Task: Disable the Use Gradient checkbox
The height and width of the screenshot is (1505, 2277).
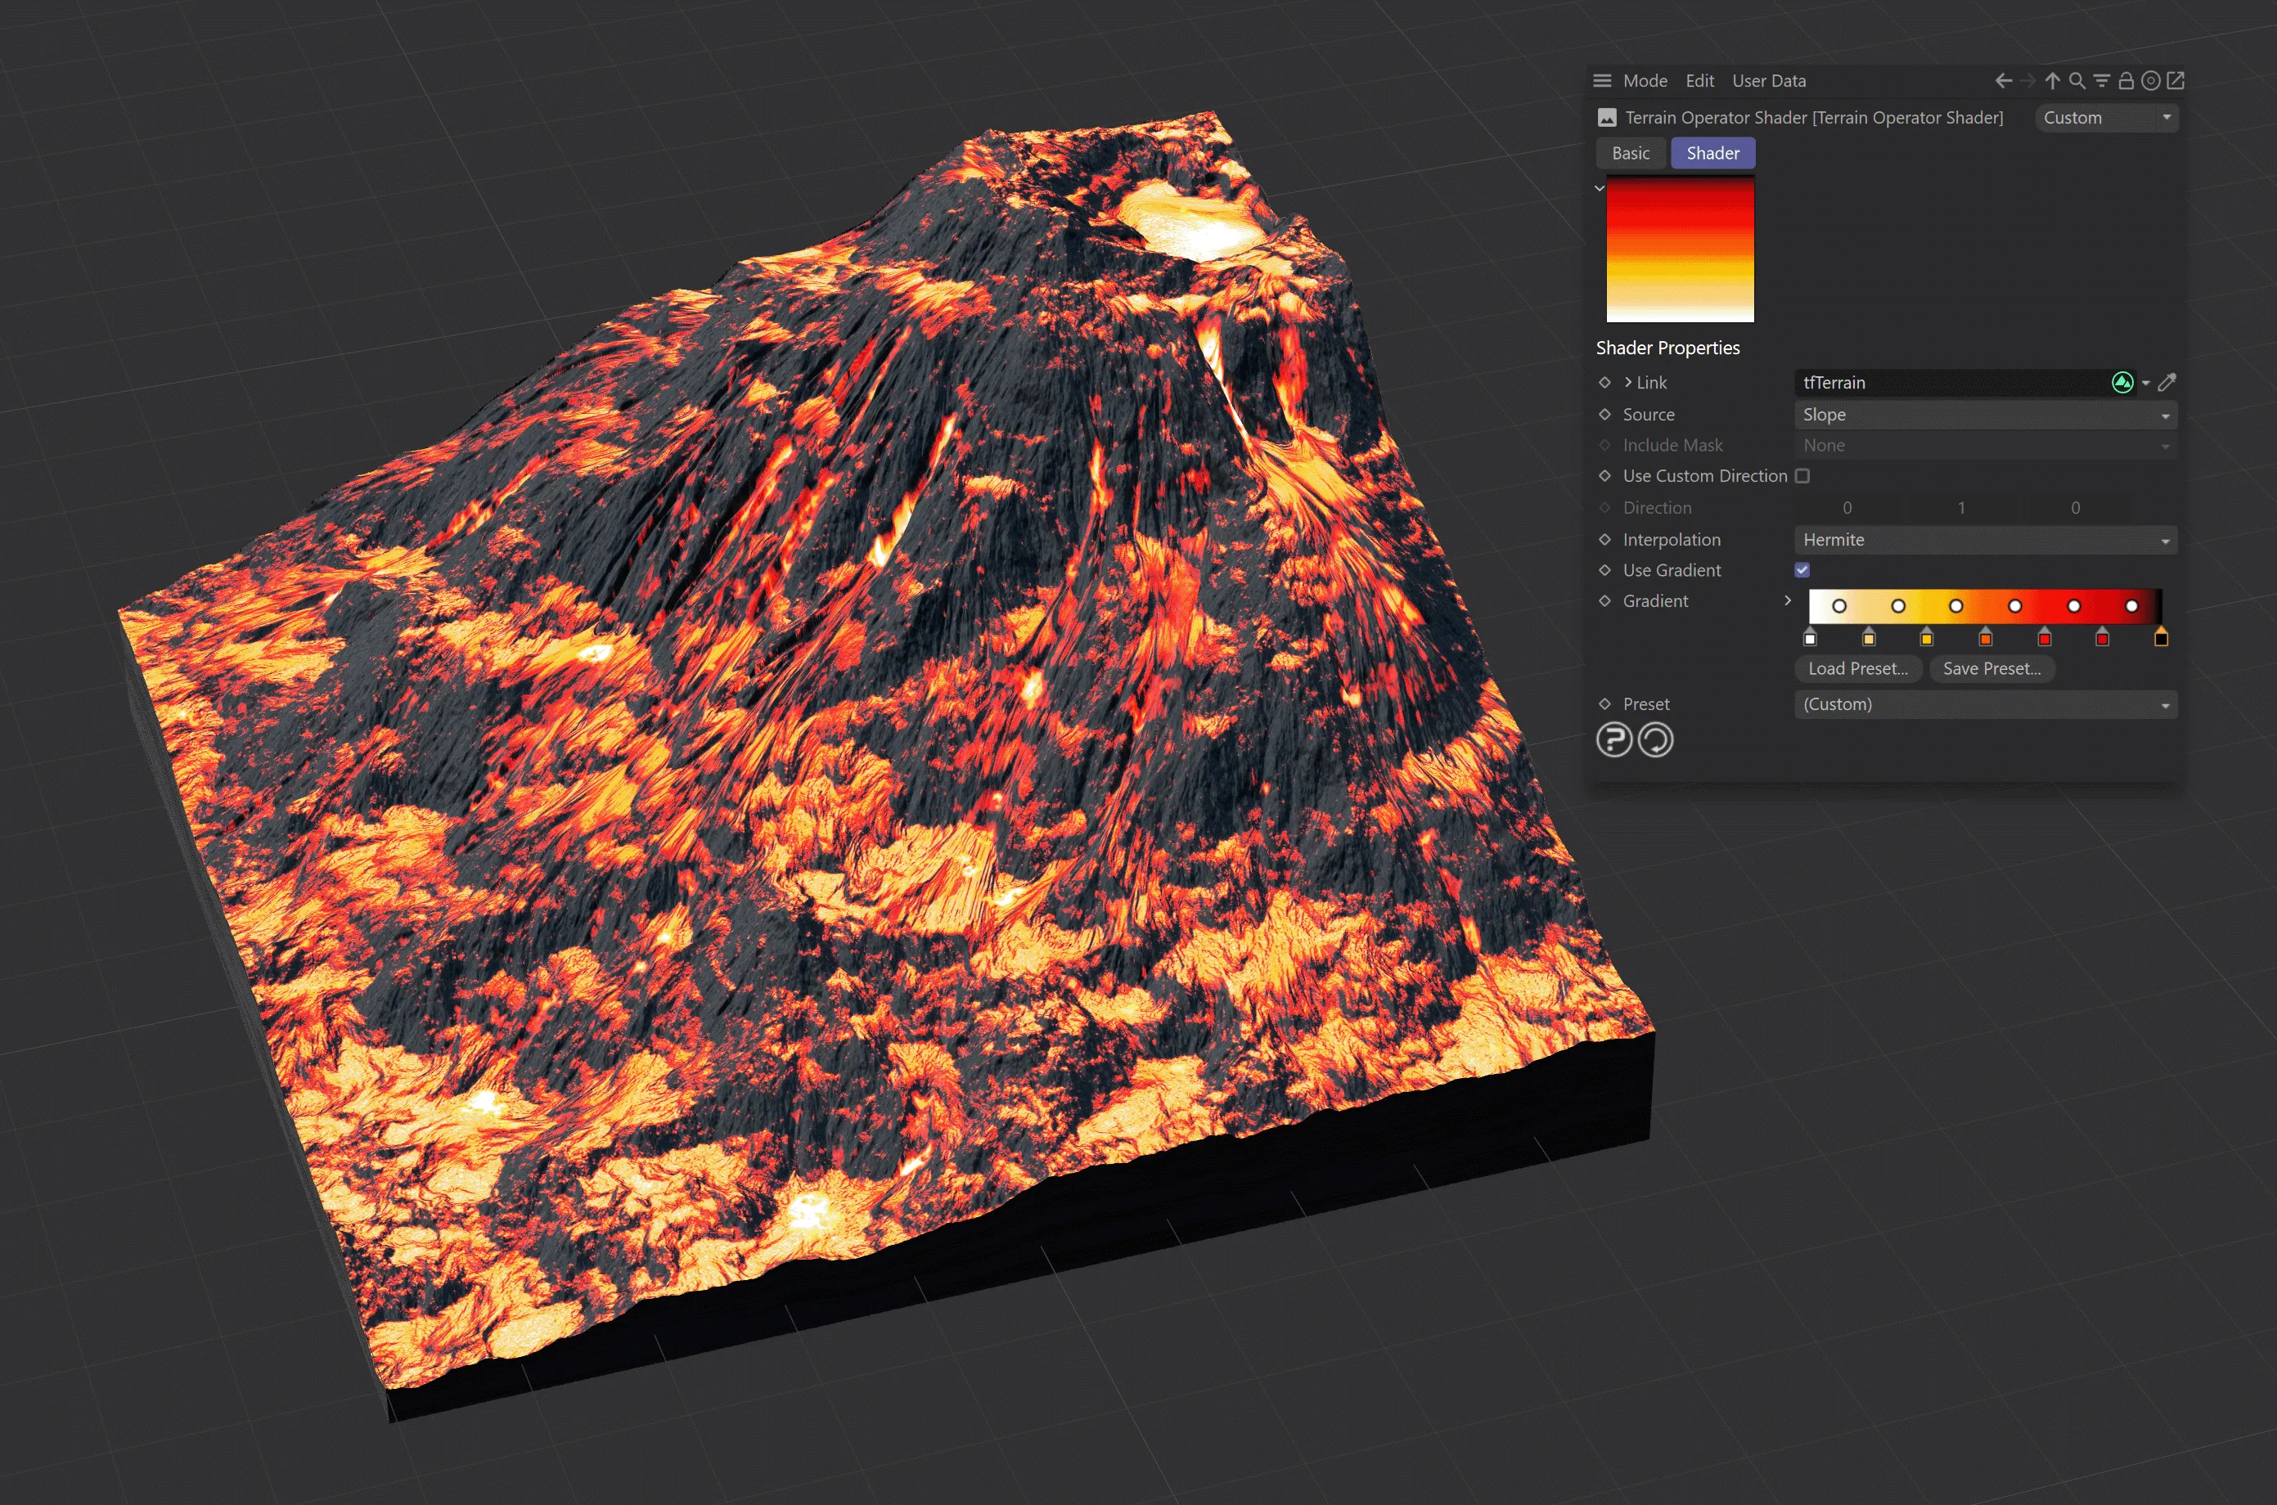Action: 1802,569
